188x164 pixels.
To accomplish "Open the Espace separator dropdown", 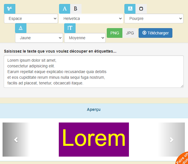I will [x=31, y=18].
